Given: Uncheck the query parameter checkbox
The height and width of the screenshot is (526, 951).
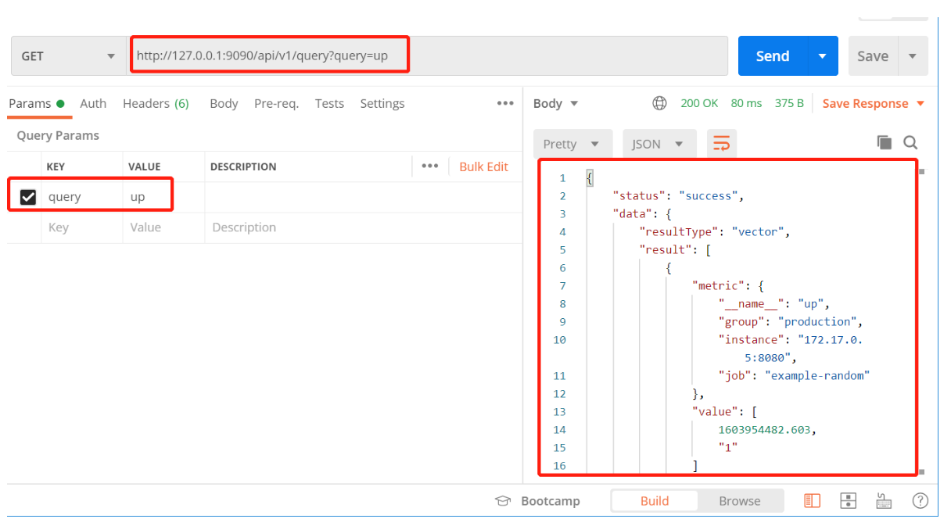Looking at the screenshot, I should (28, 197).
